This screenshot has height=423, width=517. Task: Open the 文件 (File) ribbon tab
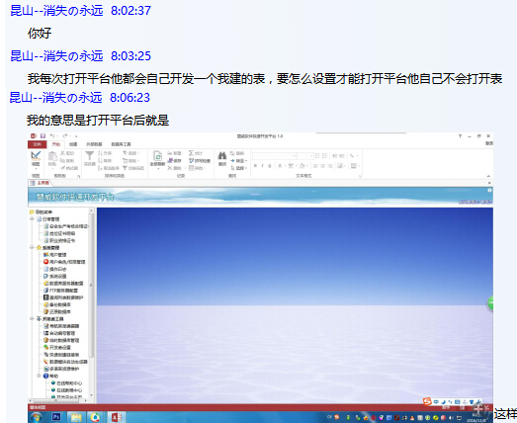click(37, 144)
